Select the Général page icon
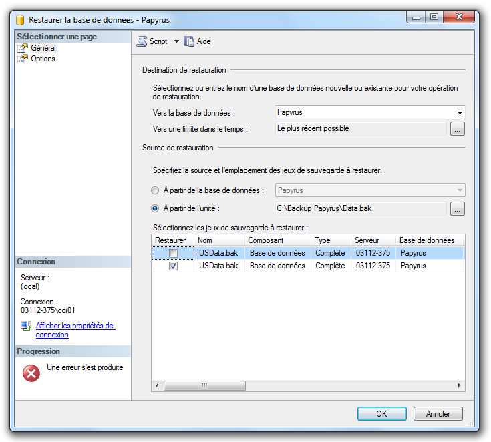Image resolution: width=491 pixels, height=442 pixels. 23,48
